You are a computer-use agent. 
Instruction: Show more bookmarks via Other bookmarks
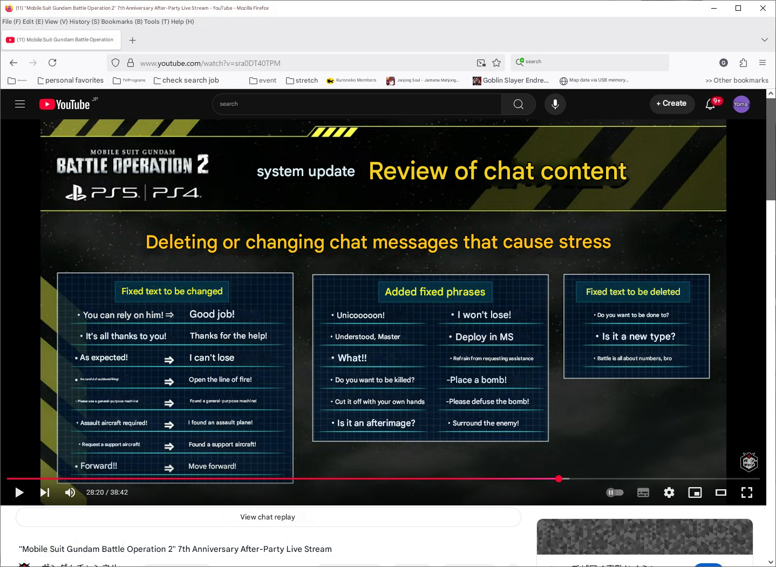737,80
